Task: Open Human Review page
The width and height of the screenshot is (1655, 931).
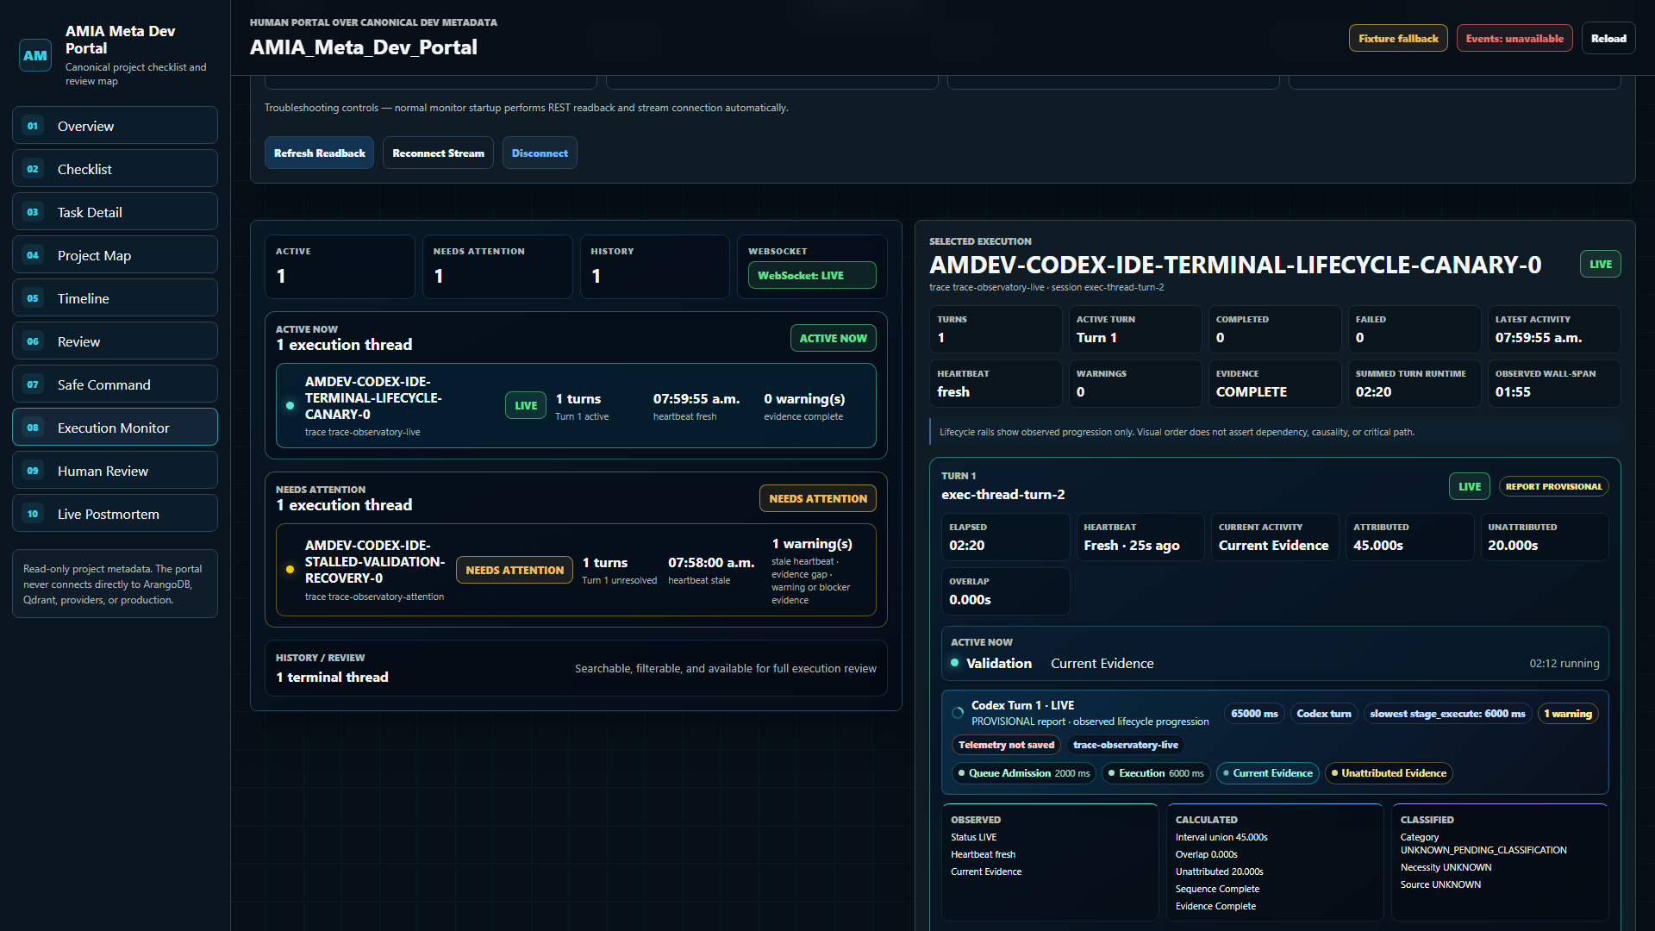Action: point(115,471)
